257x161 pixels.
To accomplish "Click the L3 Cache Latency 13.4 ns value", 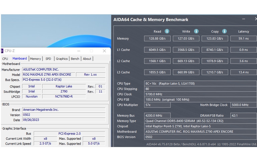I will coord(244,72).
